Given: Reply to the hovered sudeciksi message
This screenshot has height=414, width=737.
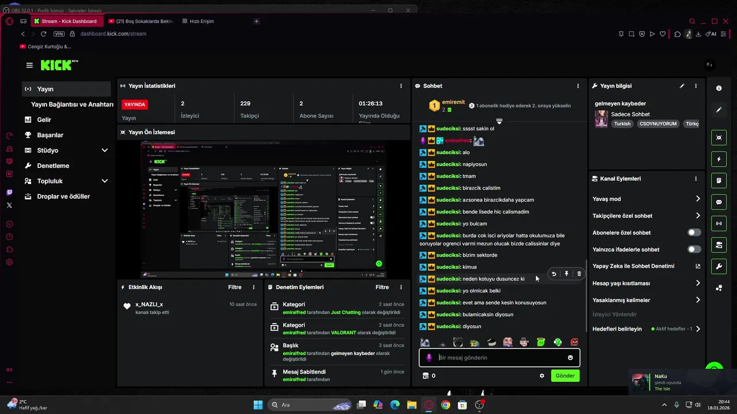Looking at the screenshot, I should 554,274.
